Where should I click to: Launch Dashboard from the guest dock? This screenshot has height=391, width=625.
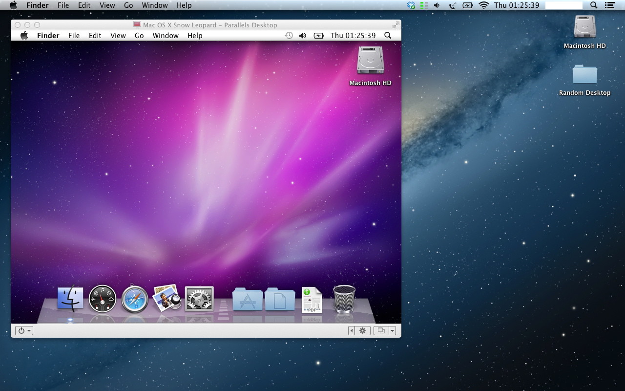(103, 299)
